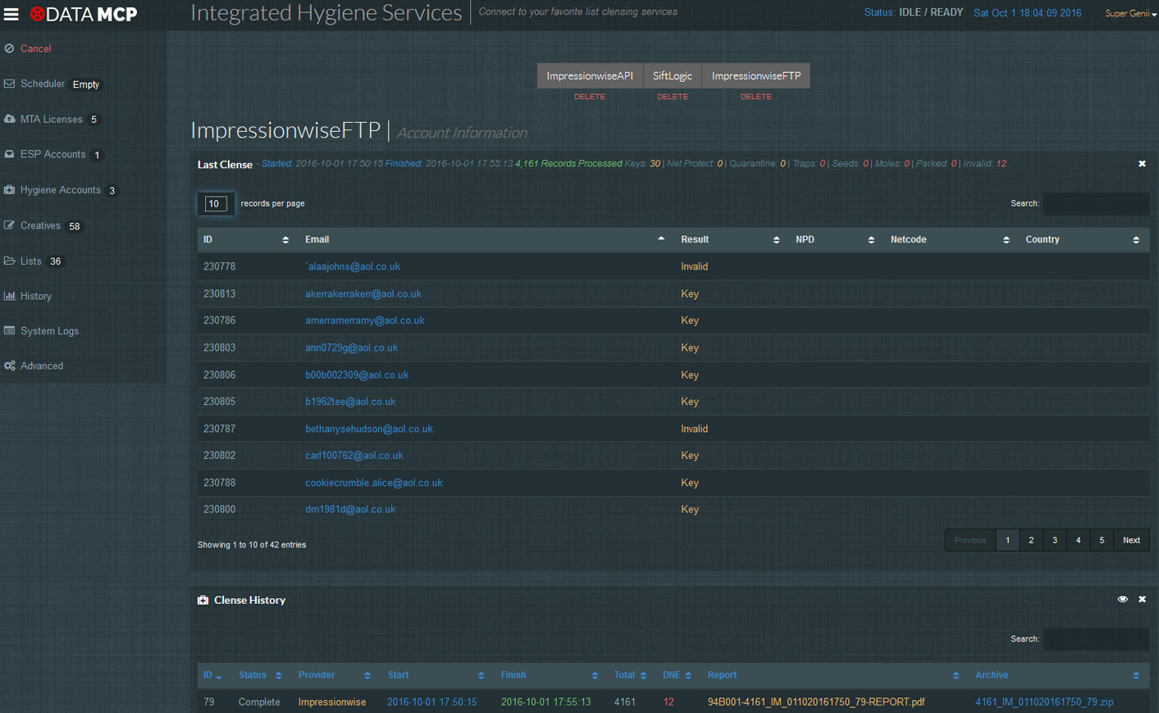The image size is (1159, 713).
Task: Delete the SiftLogic account
Action: coord(673,97)
